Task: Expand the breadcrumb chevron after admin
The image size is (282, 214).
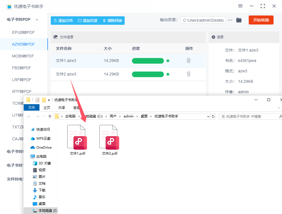Action: click(137, 116)
